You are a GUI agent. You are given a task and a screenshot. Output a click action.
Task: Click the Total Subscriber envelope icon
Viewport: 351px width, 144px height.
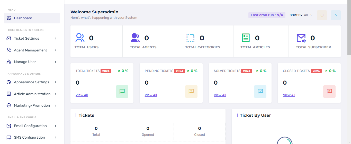[x=301, y=38]
